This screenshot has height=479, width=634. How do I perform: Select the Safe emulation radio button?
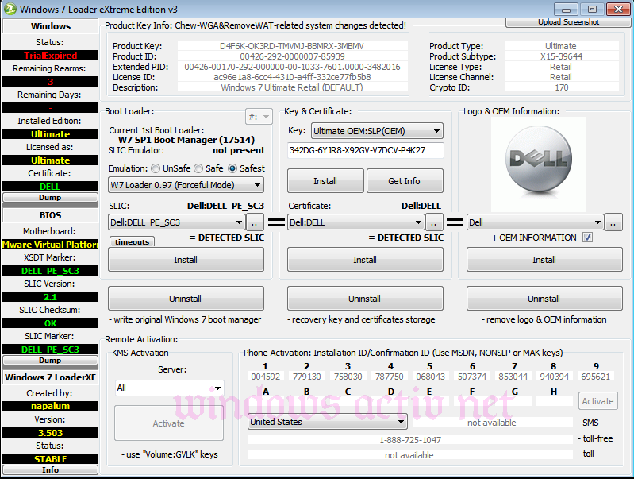click(x=198, y=168)
